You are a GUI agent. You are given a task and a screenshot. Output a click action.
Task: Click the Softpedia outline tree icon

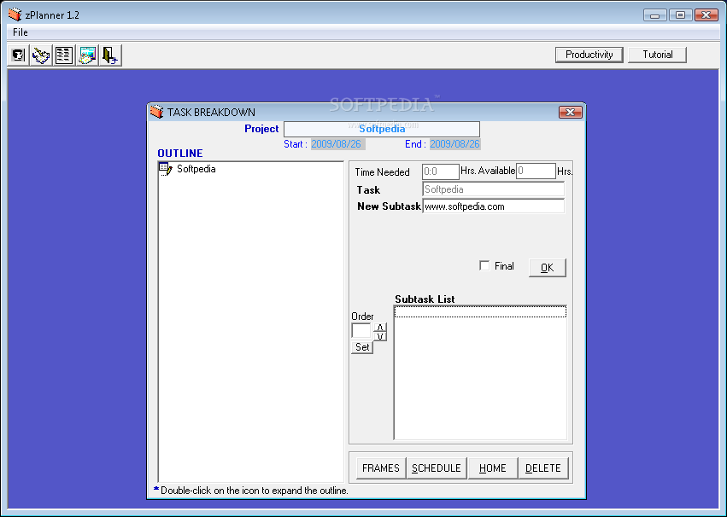click(166, 169)
